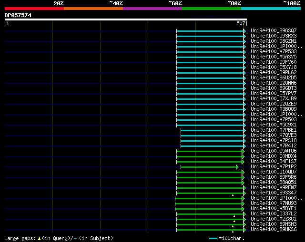This screenshot has width=305, height=242.
Task: Select the UniRef100_C5YPV7 label
Action: (x=274, y=94)
